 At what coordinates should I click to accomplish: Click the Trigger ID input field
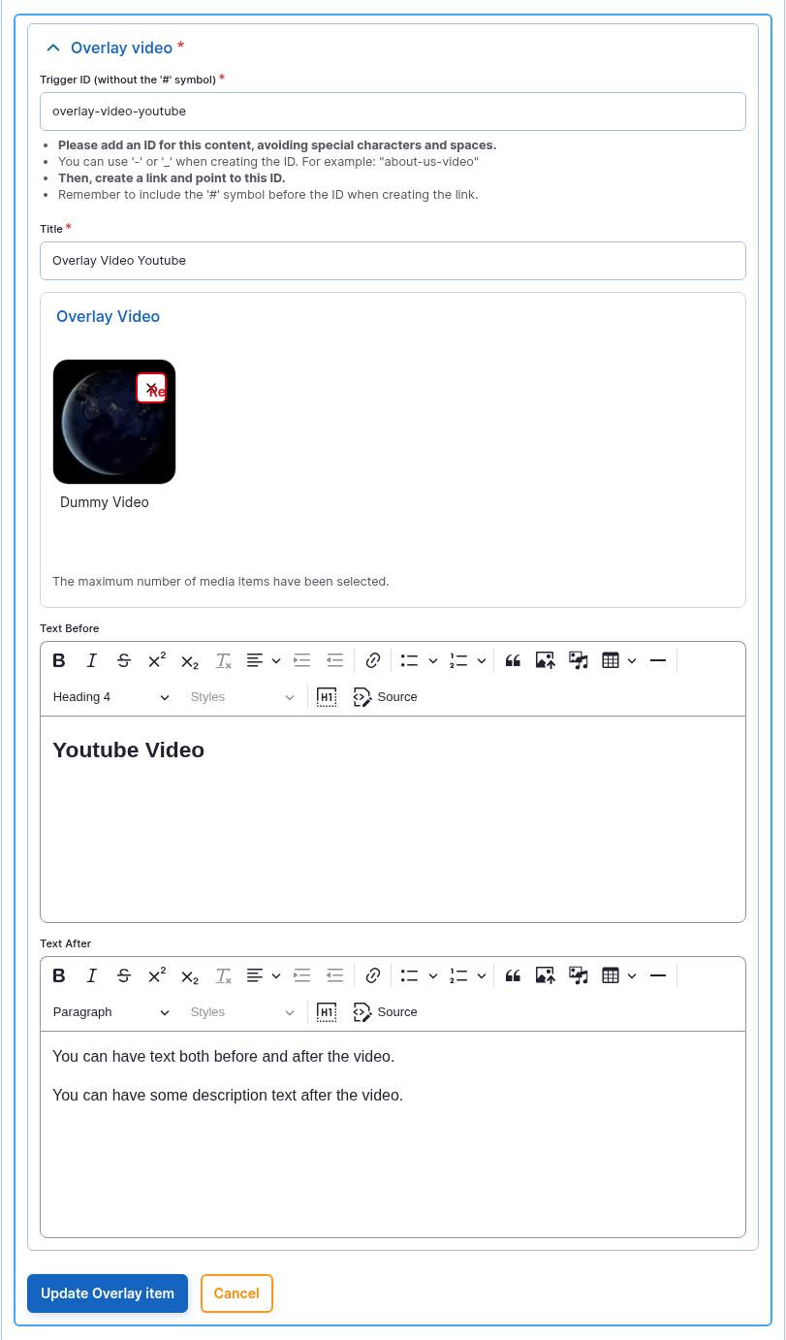pos(393,112)
